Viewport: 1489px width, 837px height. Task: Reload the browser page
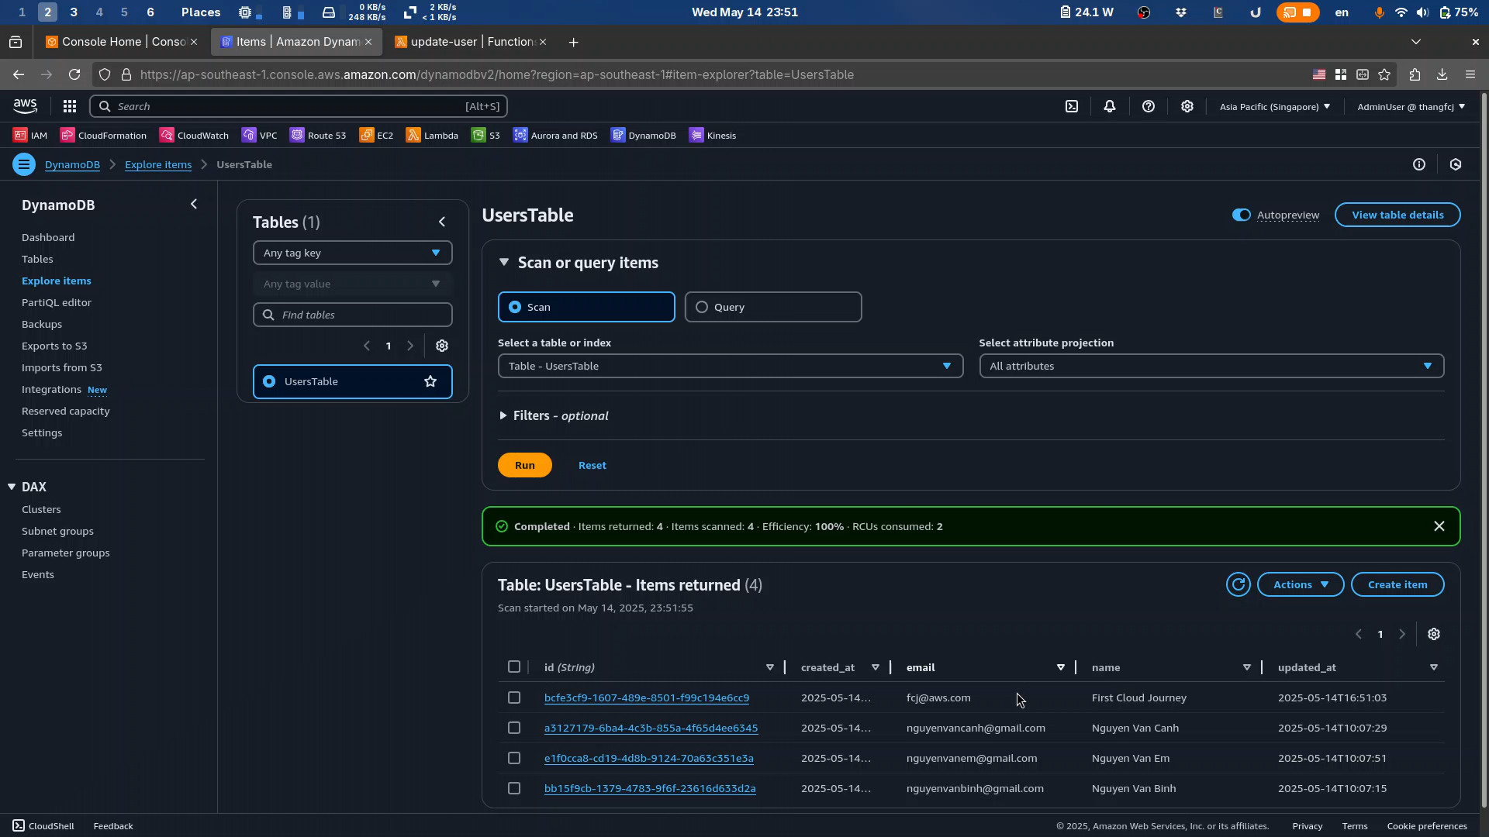(x=74, y=74)
